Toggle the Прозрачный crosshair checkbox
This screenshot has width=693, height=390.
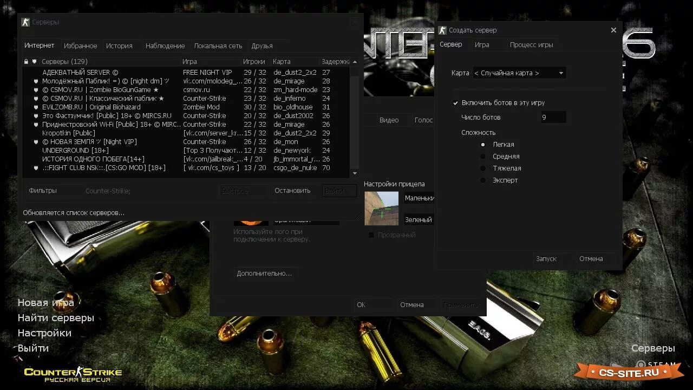(x=371, y=235)
